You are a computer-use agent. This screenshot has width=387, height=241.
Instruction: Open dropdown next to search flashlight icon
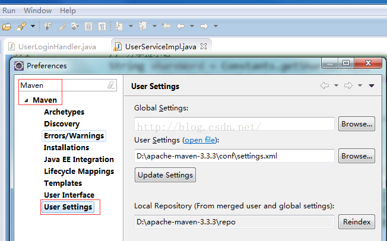[x=33, y=26]
